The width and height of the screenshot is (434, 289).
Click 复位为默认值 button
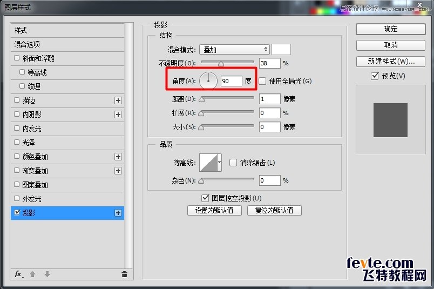[x=274, y=210]
